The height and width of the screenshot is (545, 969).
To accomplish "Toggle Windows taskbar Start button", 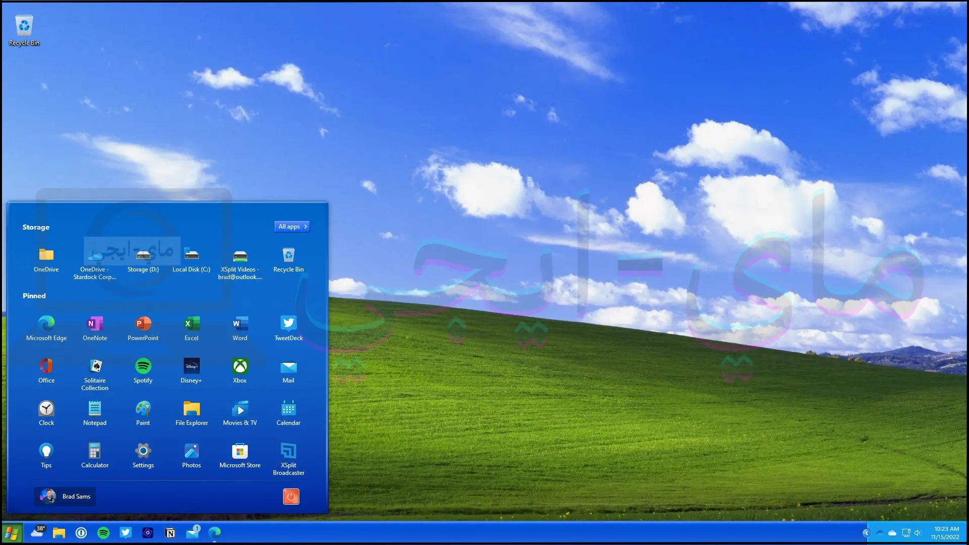I will coord(11,532).
